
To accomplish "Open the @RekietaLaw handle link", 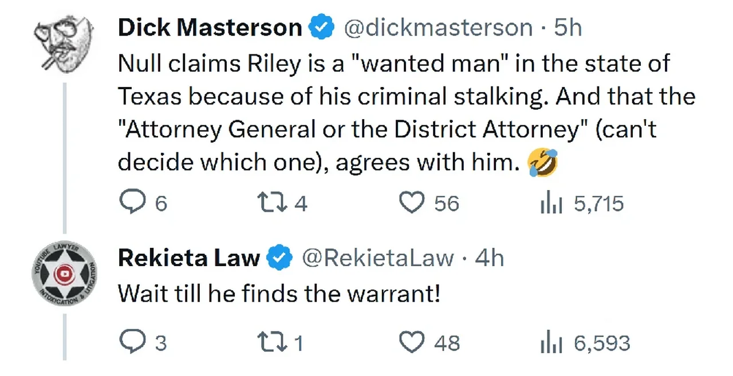I will click(x=377, y=259).
